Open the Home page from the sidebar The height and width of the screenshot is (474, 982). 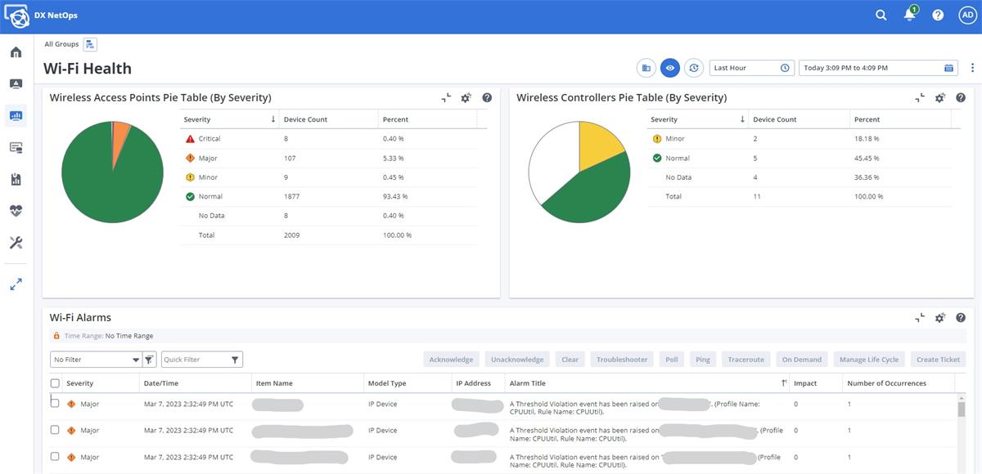tap(15, 51)
